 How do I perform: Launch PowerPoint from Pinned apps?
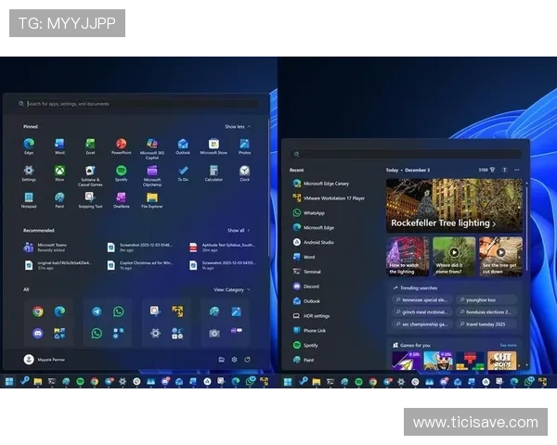pyautogui.click(x=121, y=146)
